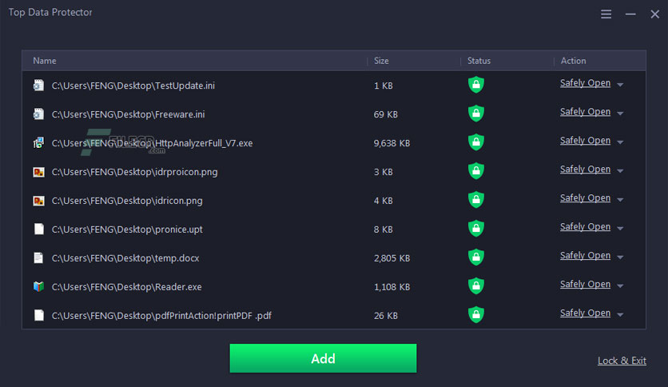
Task: Click the 9,638 KB size value
Action: click(392, 143)
